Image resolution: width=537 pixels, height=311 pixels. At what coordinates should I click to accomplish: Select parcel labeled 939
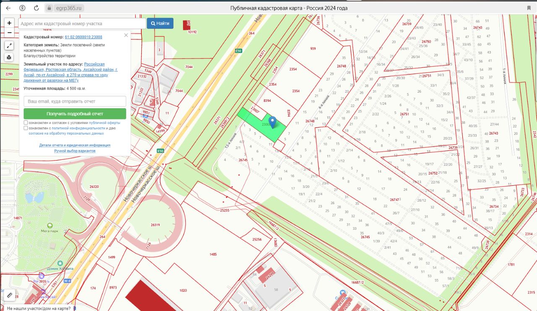(313, 49)
